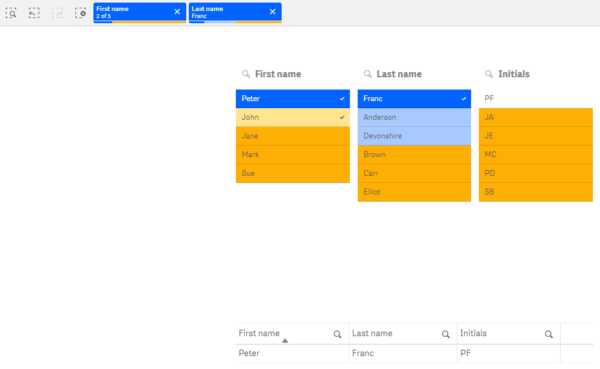Clear all selections icon
Image resolution: width=600 pixels, height=369 pixels.
pyautogui.click(x=81, y=12)
